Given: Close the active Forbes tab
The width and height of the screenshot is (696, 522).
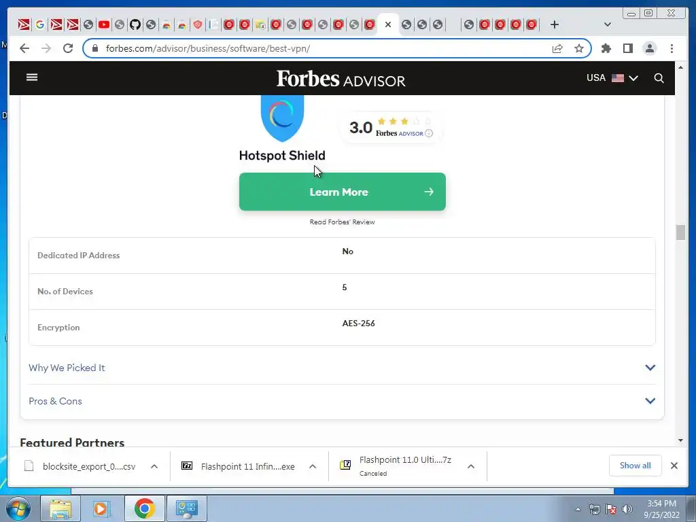Looking at the screenshot, I should [388, 24].
